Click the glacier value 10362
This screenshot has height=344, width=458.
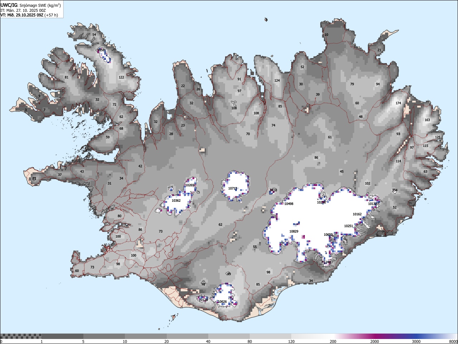pos(176,201)
